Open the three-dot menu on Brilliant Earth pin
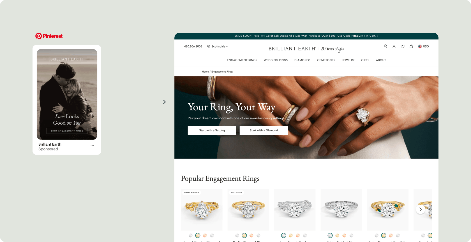The height and width of the screenshot is (242, 471). 92,145
